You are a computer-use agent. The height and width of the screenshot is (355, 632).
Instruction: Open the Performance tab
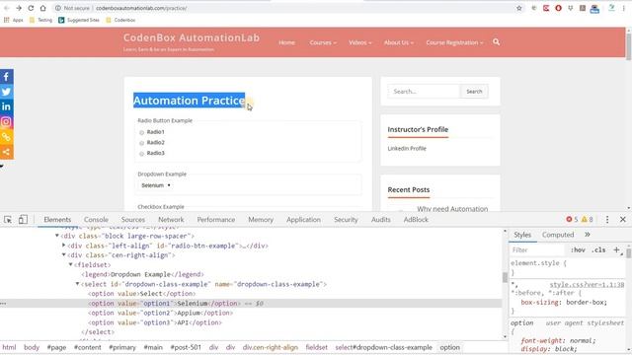coord(216,219)
